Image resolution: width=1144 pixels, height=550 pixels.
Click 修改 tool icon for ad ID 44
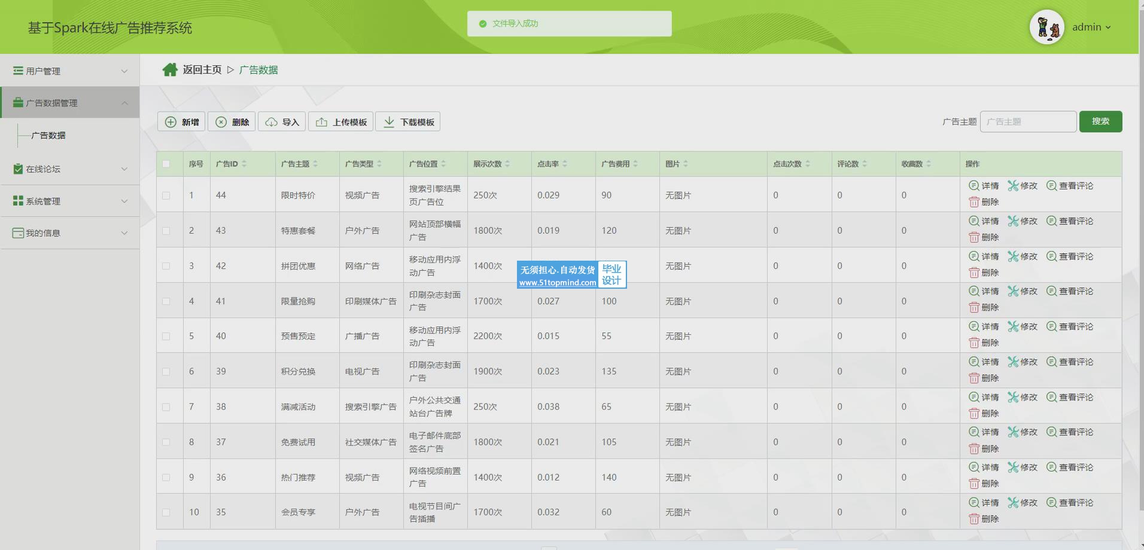point(1013,185)
